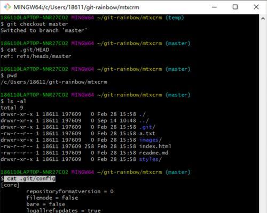Click the 'a.txt' file listing entry
This screenshot has height=213, width=267.
point(78,134)
